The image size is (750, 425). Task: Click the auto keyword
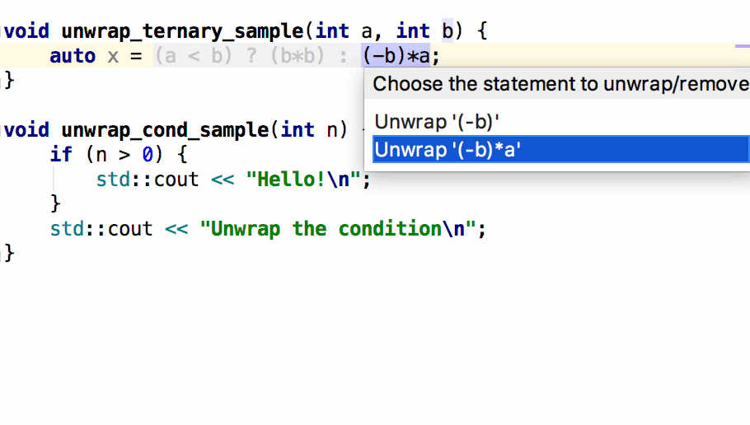73,57
